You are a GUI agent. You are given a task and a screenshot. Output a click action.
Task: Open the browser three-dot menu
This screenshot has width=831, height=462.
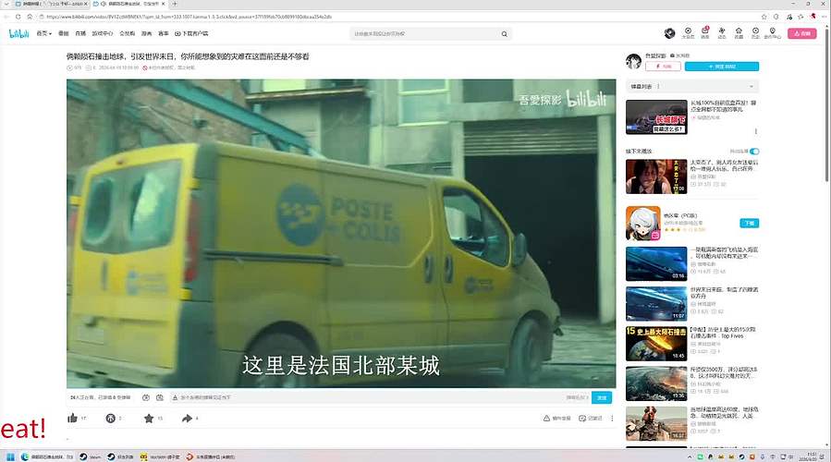pos(825,17)
